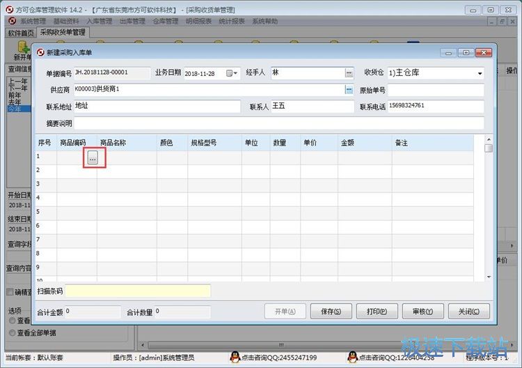Open the handler (经手人) lookup ellipsis button
This screenshot has height=368, width=522.
pyautogui.click(x=349, y=73)
